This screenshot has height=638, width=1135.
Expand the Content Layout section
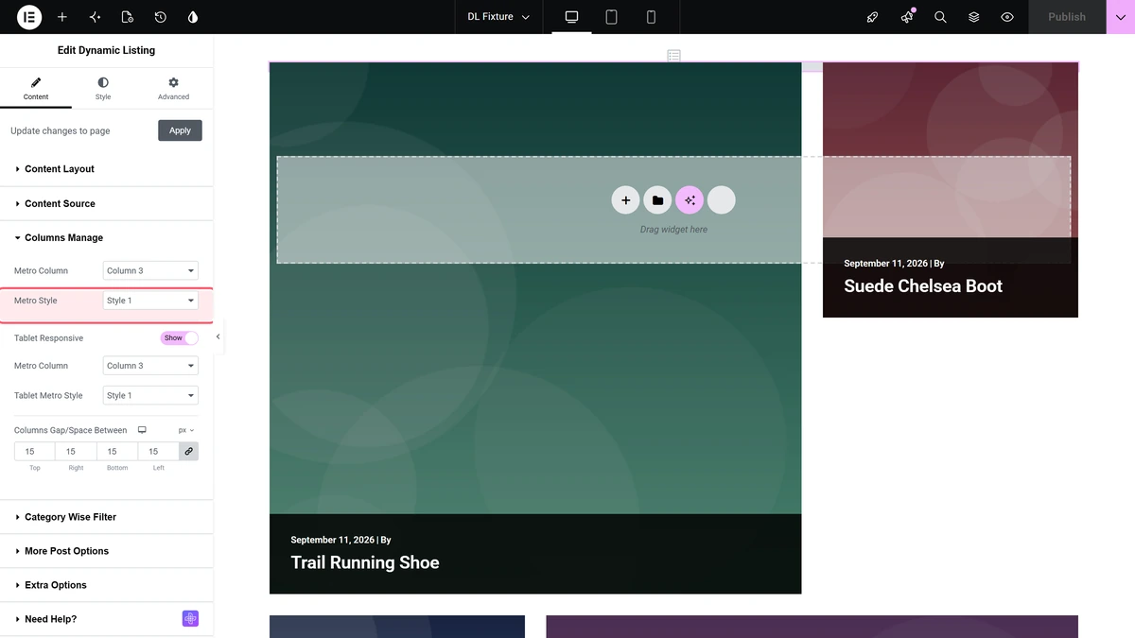point(107,169)
